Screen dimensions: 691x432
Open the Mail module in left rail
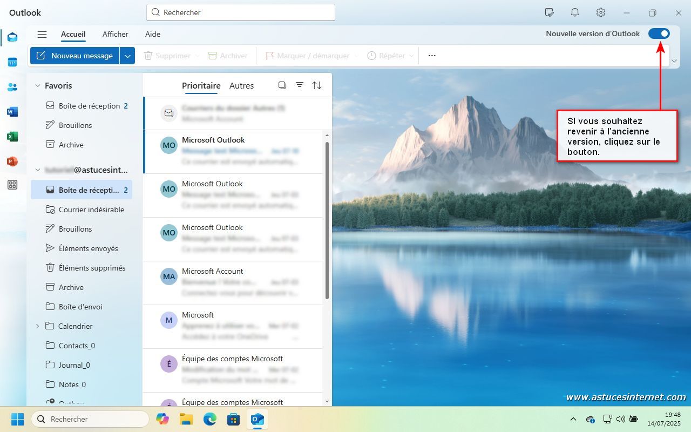[12, 37]
